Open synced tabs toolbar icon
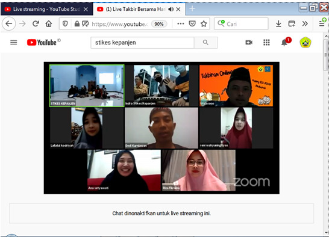This screenshot has width=329, height=237. click(292, 24)
